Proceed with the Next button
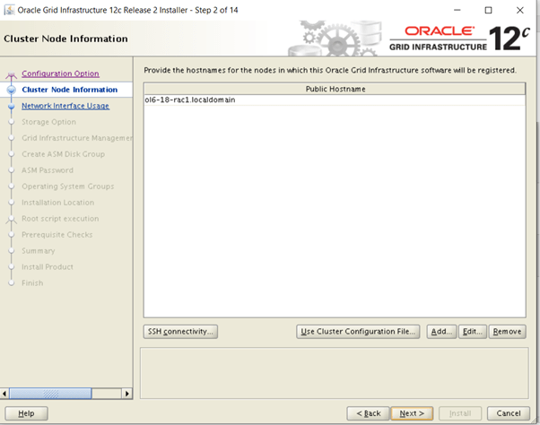The image size is (540, 425). 412,413
